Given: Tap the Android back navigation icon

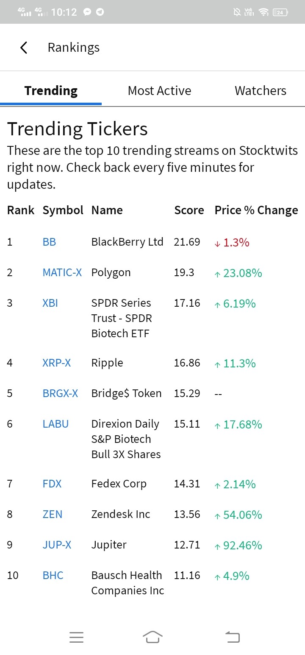Looking at the screenshot, I should click(233, 637).
